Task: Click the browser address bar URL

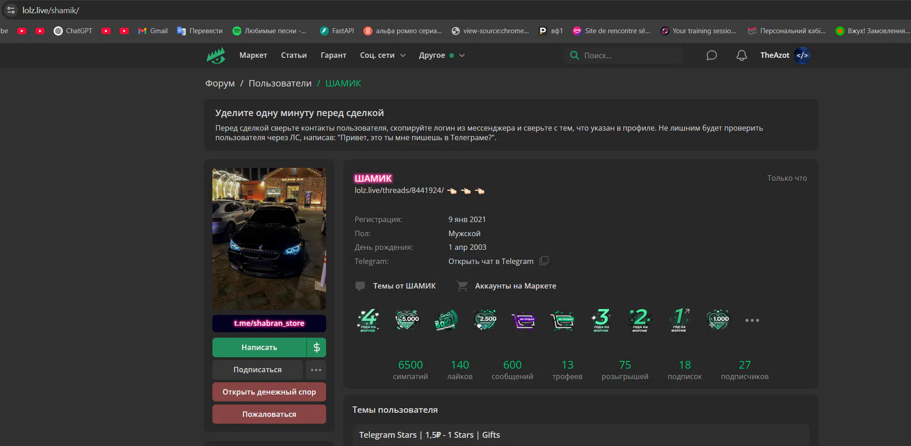Action: [x=51, y=10]
